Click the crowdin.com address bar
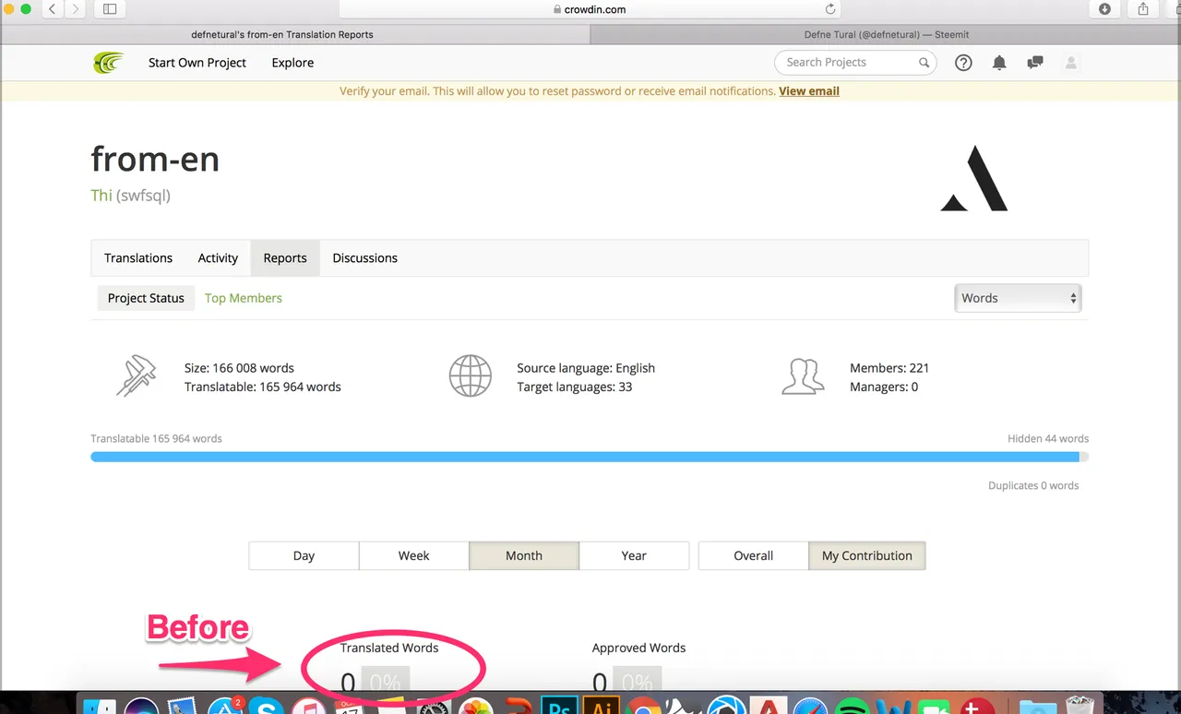The height and width of the screenshot is (714, 1181). [590, 9]
